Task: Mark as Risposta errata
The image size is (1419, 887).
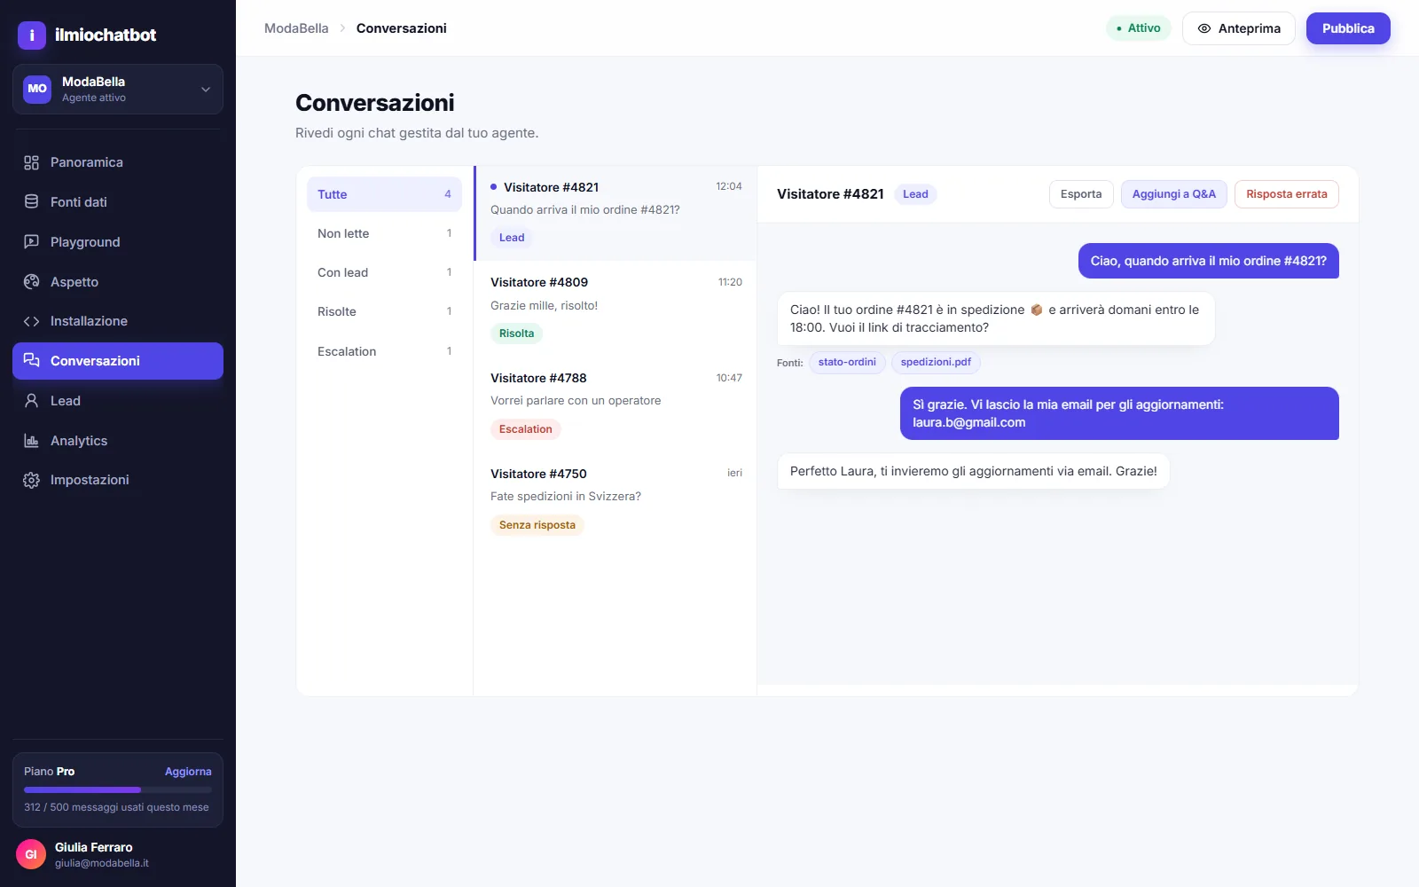Action: point(1287,194)
